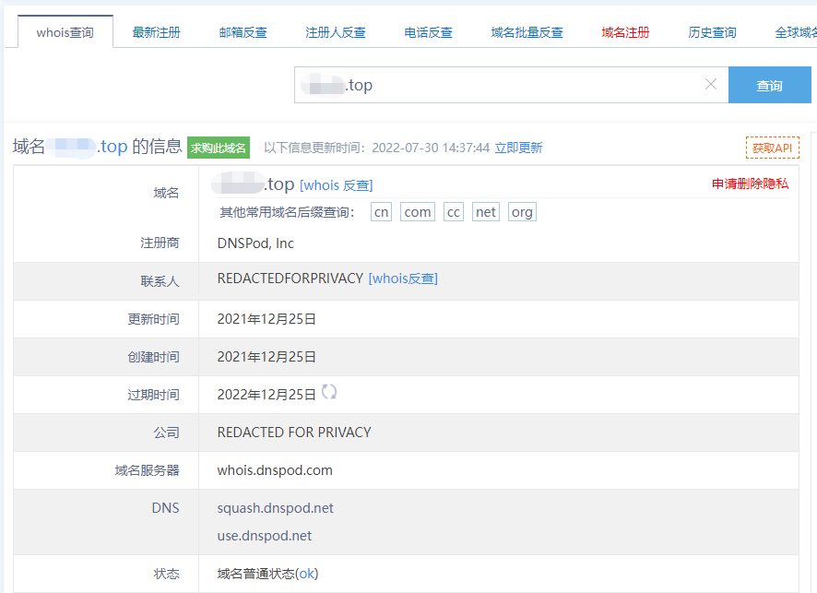Click refresh icon beside expiry date

coord(329,392)
